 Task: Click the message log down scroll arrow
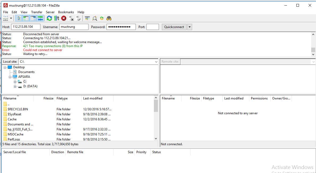(x=313, y=54)
